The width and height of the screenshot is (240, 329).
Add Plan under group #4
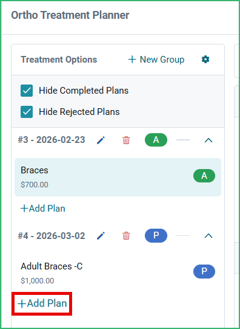tap(42, 303)
